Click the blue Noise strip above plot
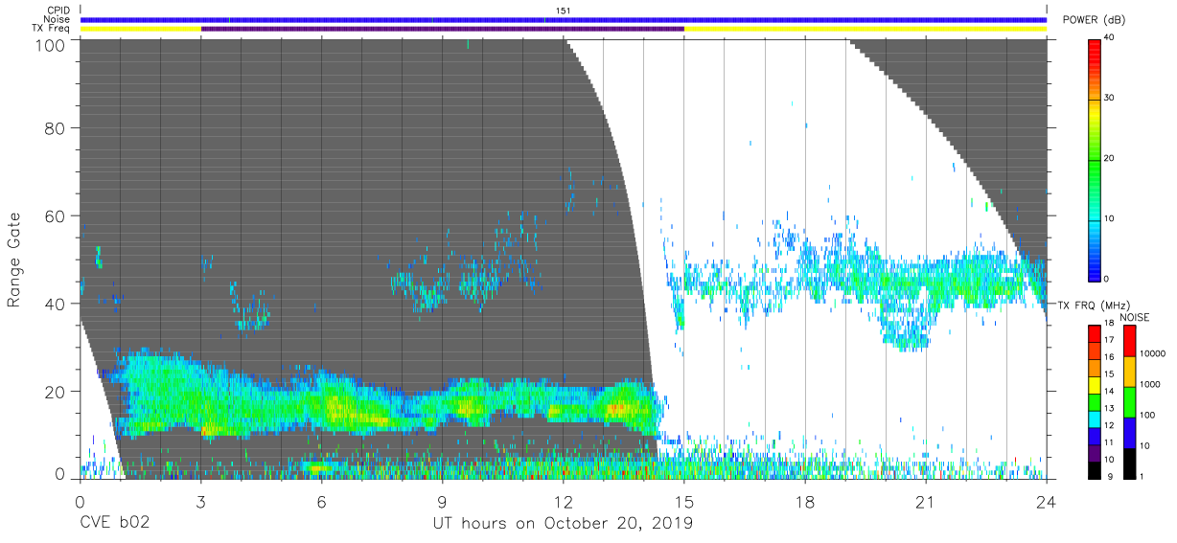The width and height of the screenshot is (1177, 543). pyautogui.click(x=564, y=19)
